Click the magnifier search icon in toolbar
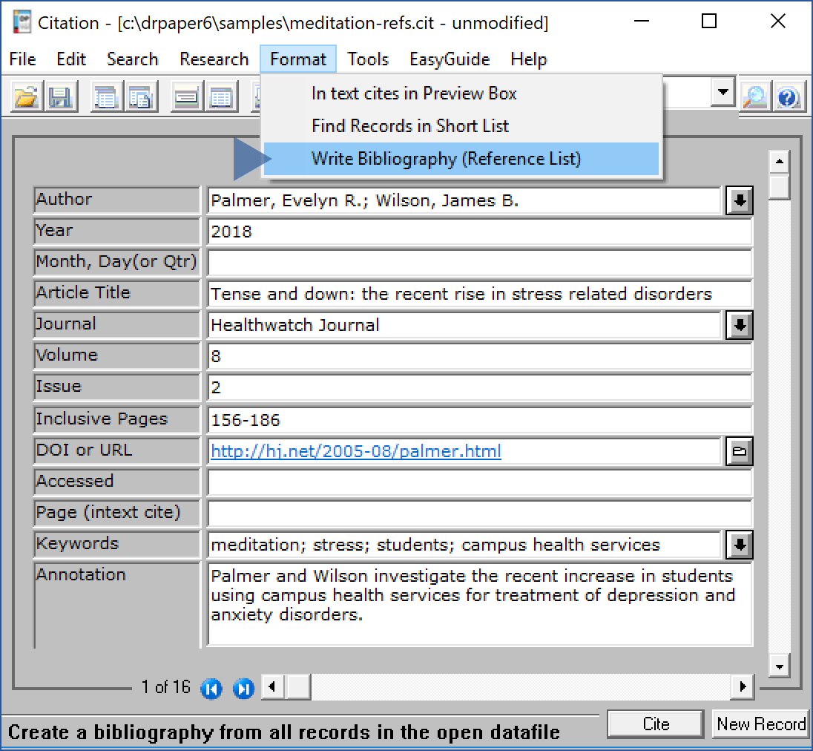 coord(754,97)
